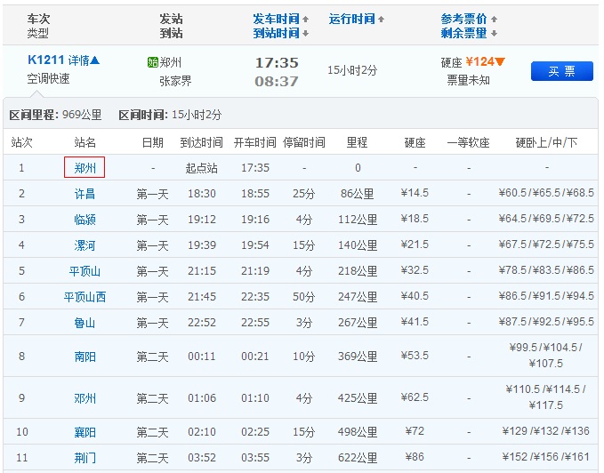Sort by 运行时间 duration arrow
Viewport: 604px width, 473px height.
(382, 19)
